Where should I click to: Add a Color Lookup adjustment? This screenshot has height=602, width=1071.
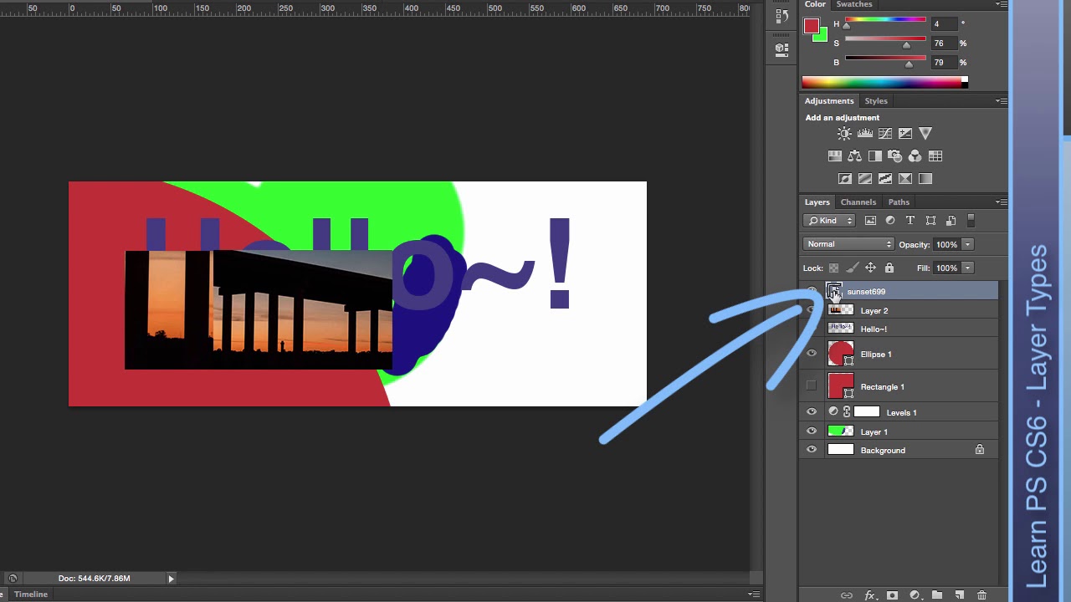(x=935, y=156)
